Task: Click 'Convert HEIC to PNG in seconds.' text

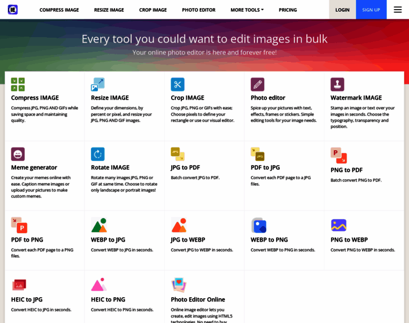Action: coord(122,310)
